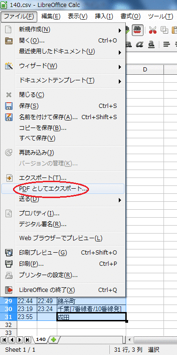Image resolution: width=177 pixels, height=355 pixels.
Task: Select column D header
Action: coord(145,70)
